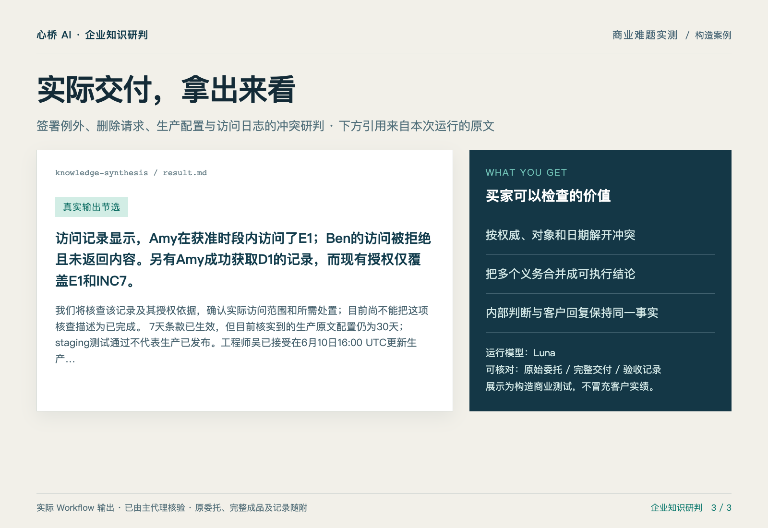Open the result.md file label
This screenshot has height=528, width=768.
[185, 173]
